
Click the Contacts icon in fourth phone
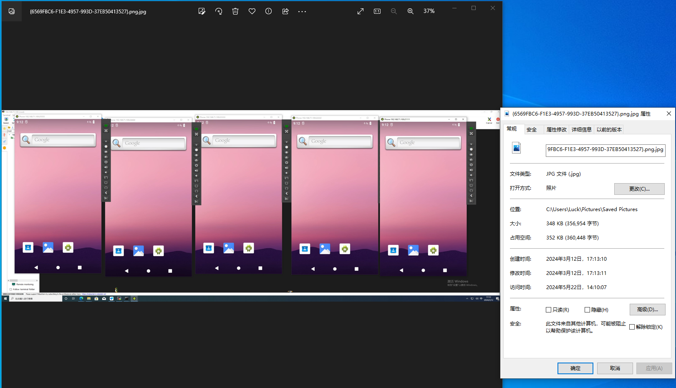pos(305,249)
